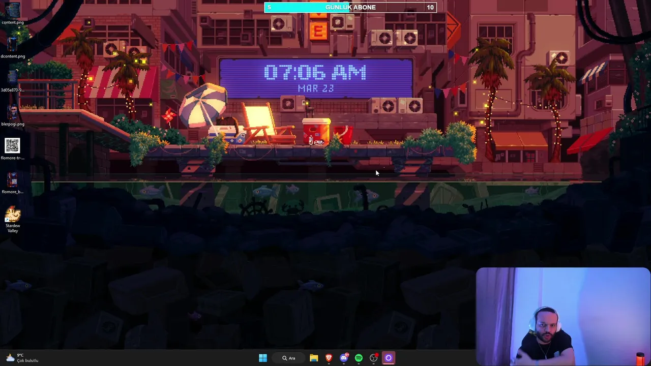Open OBS Studio from the taskbar

[374, 358]
